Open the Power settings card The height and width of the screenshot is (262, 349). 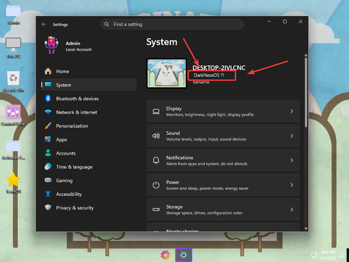click(223, 184)
